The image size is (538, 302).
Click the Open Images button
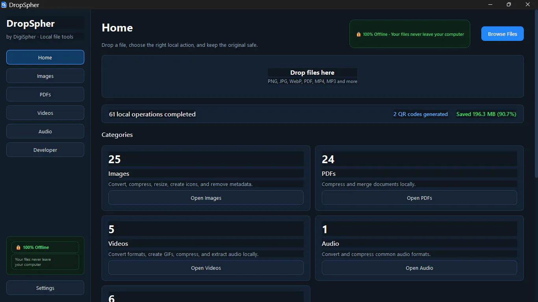206,198
